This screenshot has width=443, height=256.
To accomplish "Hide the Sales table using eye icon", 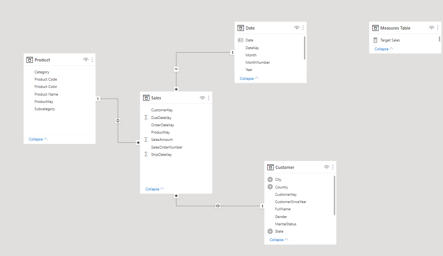I will tap(202, 98).
